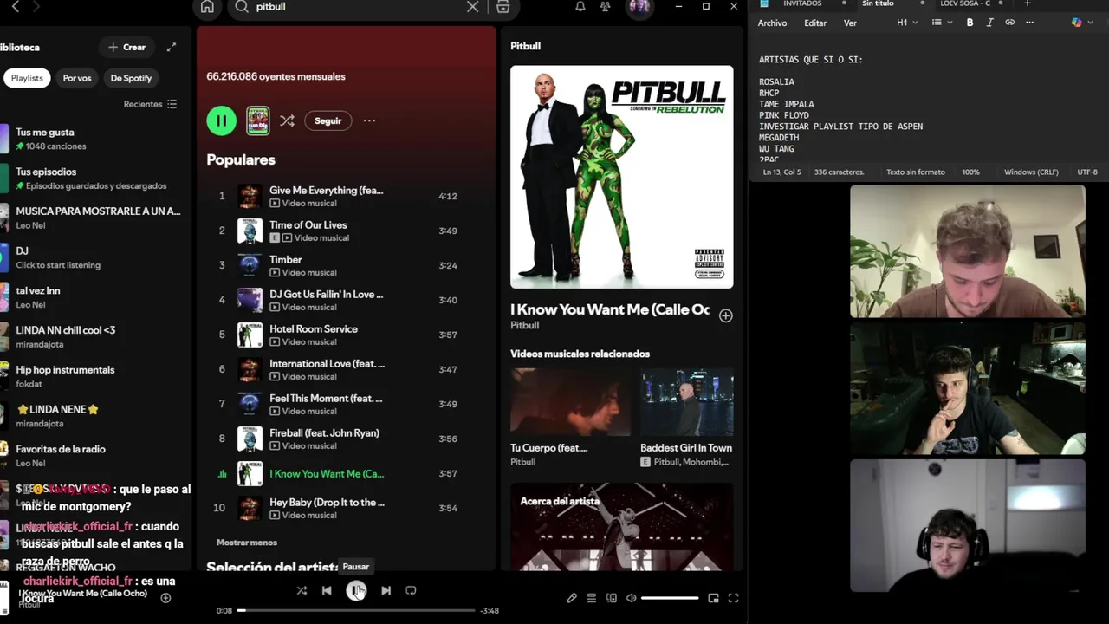This screenshot has height=624, width=1109.
Task: Play Fireball (feat. John Ryan) track
Action: 347,439
